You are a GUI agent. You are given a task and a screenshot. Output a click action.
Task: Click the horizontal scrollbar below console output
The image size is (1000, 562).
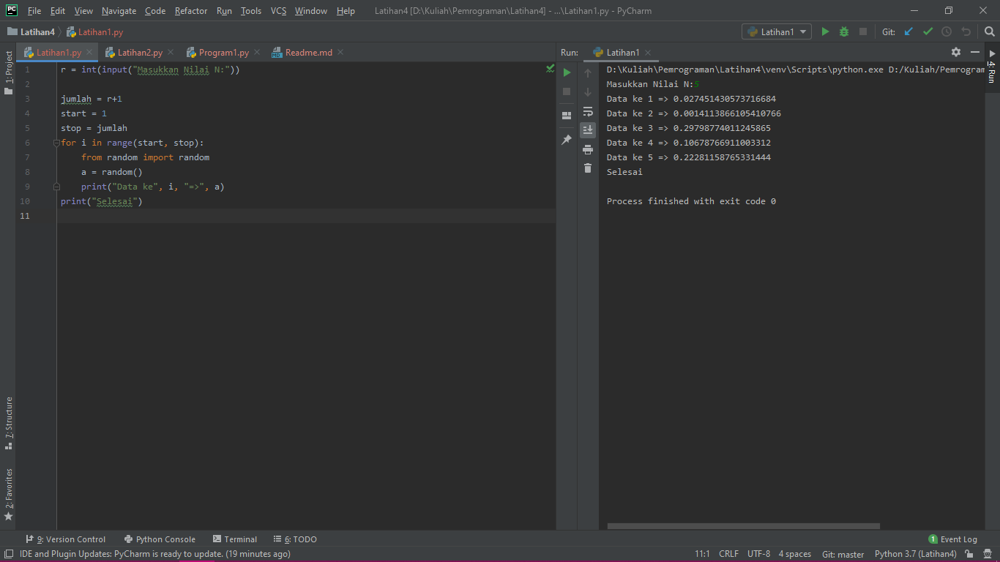742,526
